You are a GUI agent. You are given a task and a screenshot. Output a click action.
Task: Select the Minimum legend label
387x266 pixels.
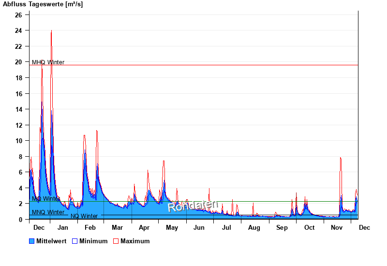tap(93, 241)
